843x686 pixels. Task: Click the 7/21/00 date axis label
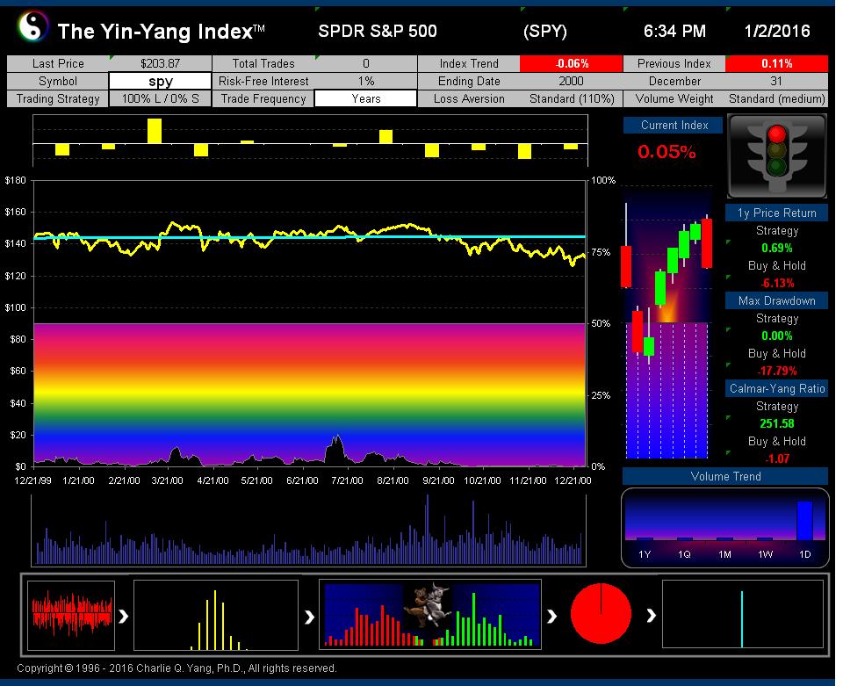coord(347,480)
